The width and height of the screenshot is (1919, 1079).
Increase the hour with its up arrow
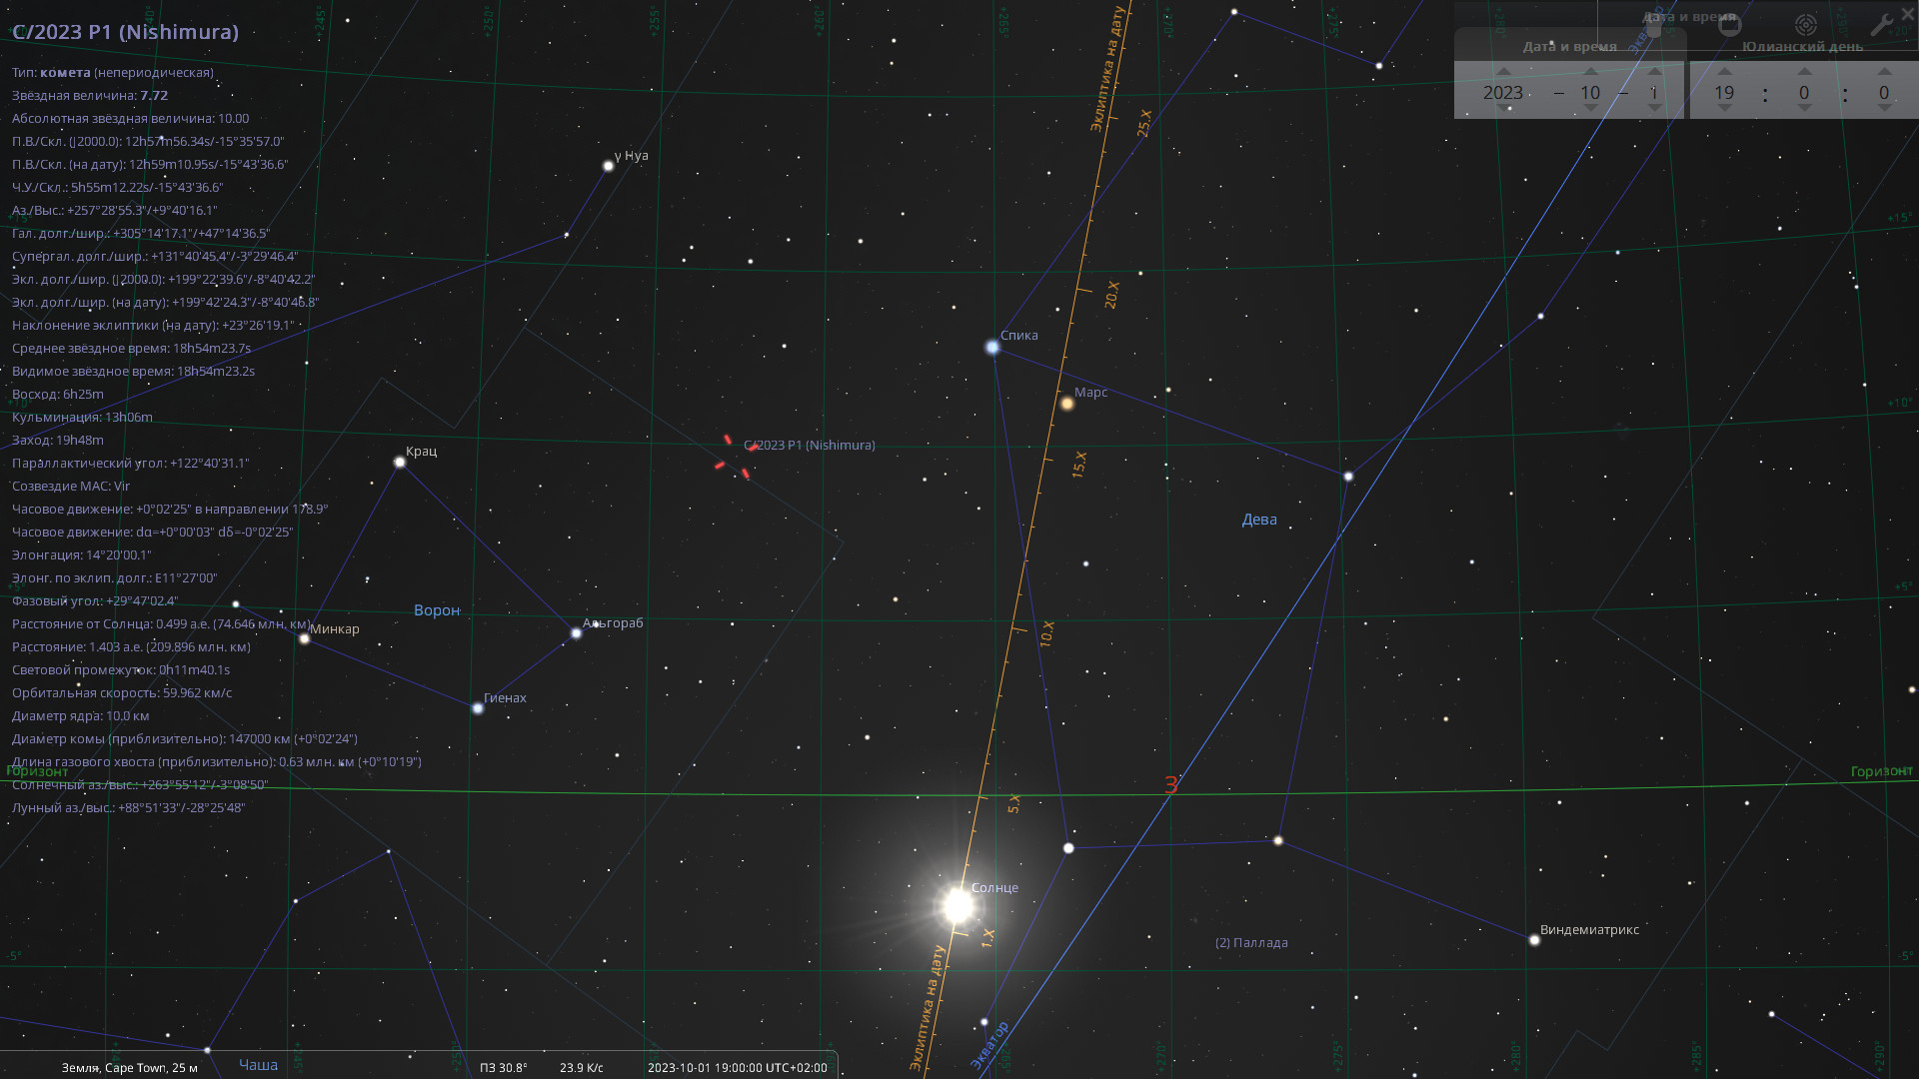[x=1724, y=72]
